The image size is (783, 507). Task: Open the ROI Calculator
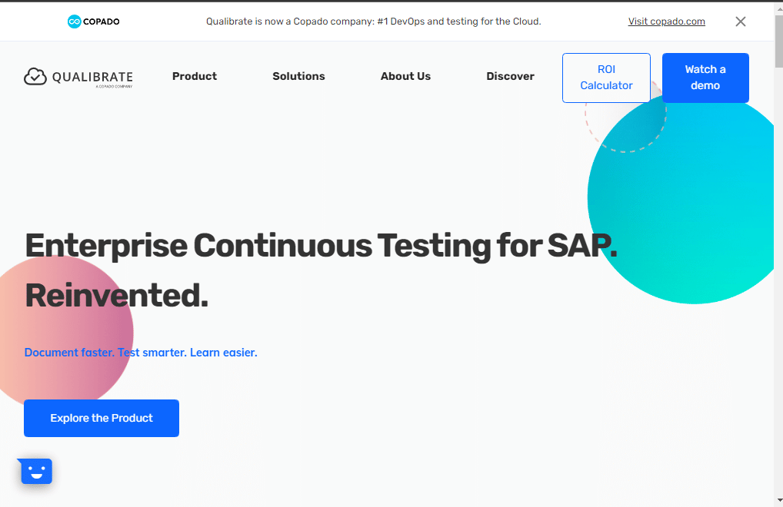pyautogui.click(x=606, y=78)
